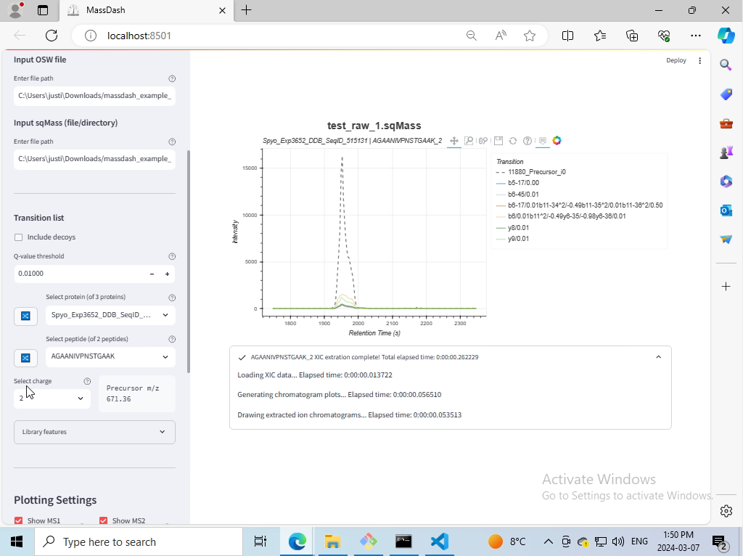Open Visual Studio Code from taskbar

439,541
